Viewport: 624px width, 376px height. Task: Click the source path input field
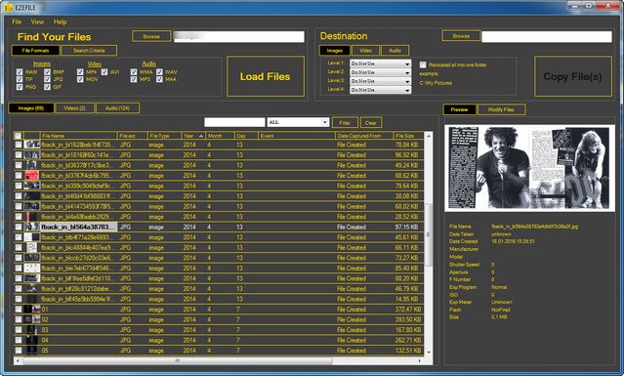tap(239, 36)
